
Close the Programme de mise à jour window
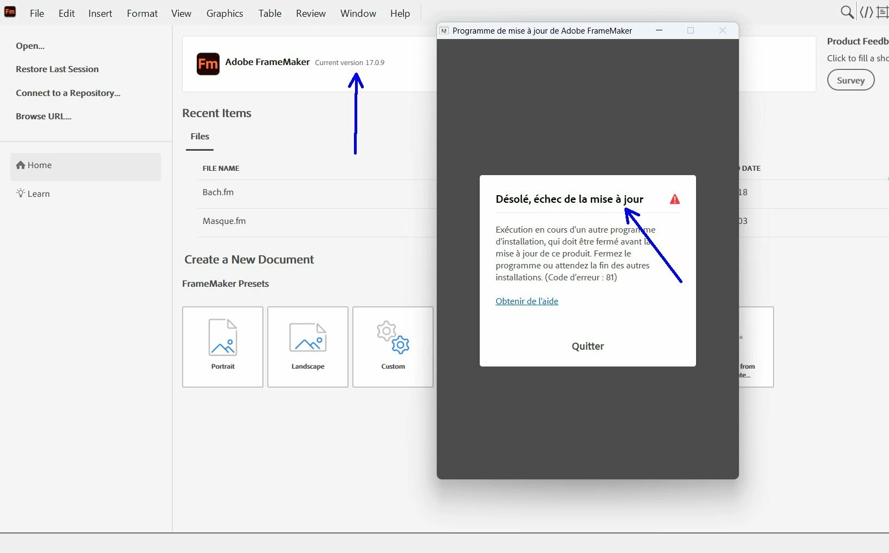722,30
